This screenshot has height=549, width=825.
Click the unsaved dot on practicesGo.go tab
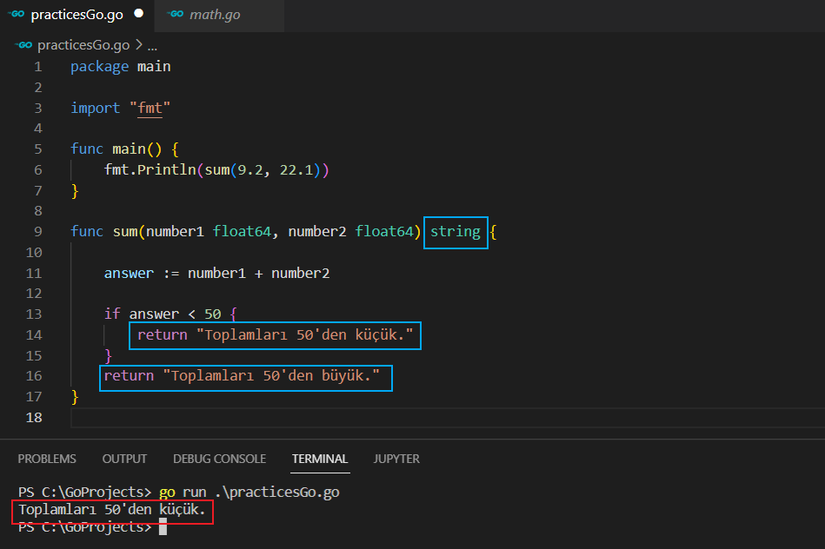coord(138,15)
